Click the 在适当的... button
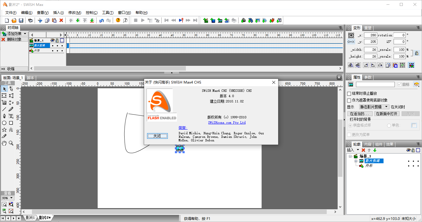This screenshot has width=422, height=222. [360, 114]
